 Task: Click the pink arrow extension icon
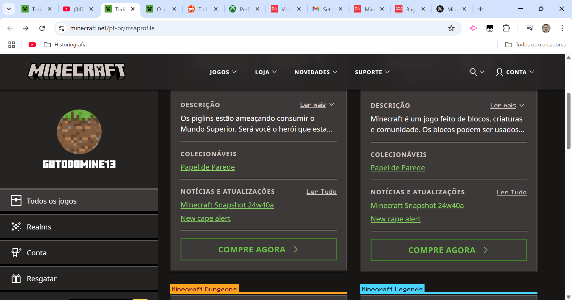coord(473,28)
